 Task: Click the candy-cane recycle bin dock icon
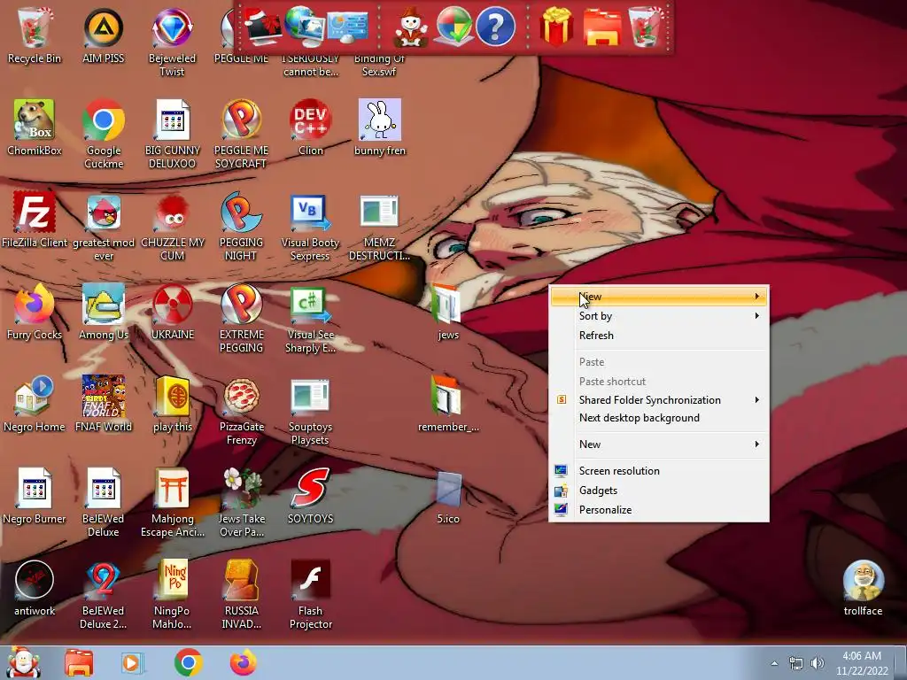pos(645,27)
